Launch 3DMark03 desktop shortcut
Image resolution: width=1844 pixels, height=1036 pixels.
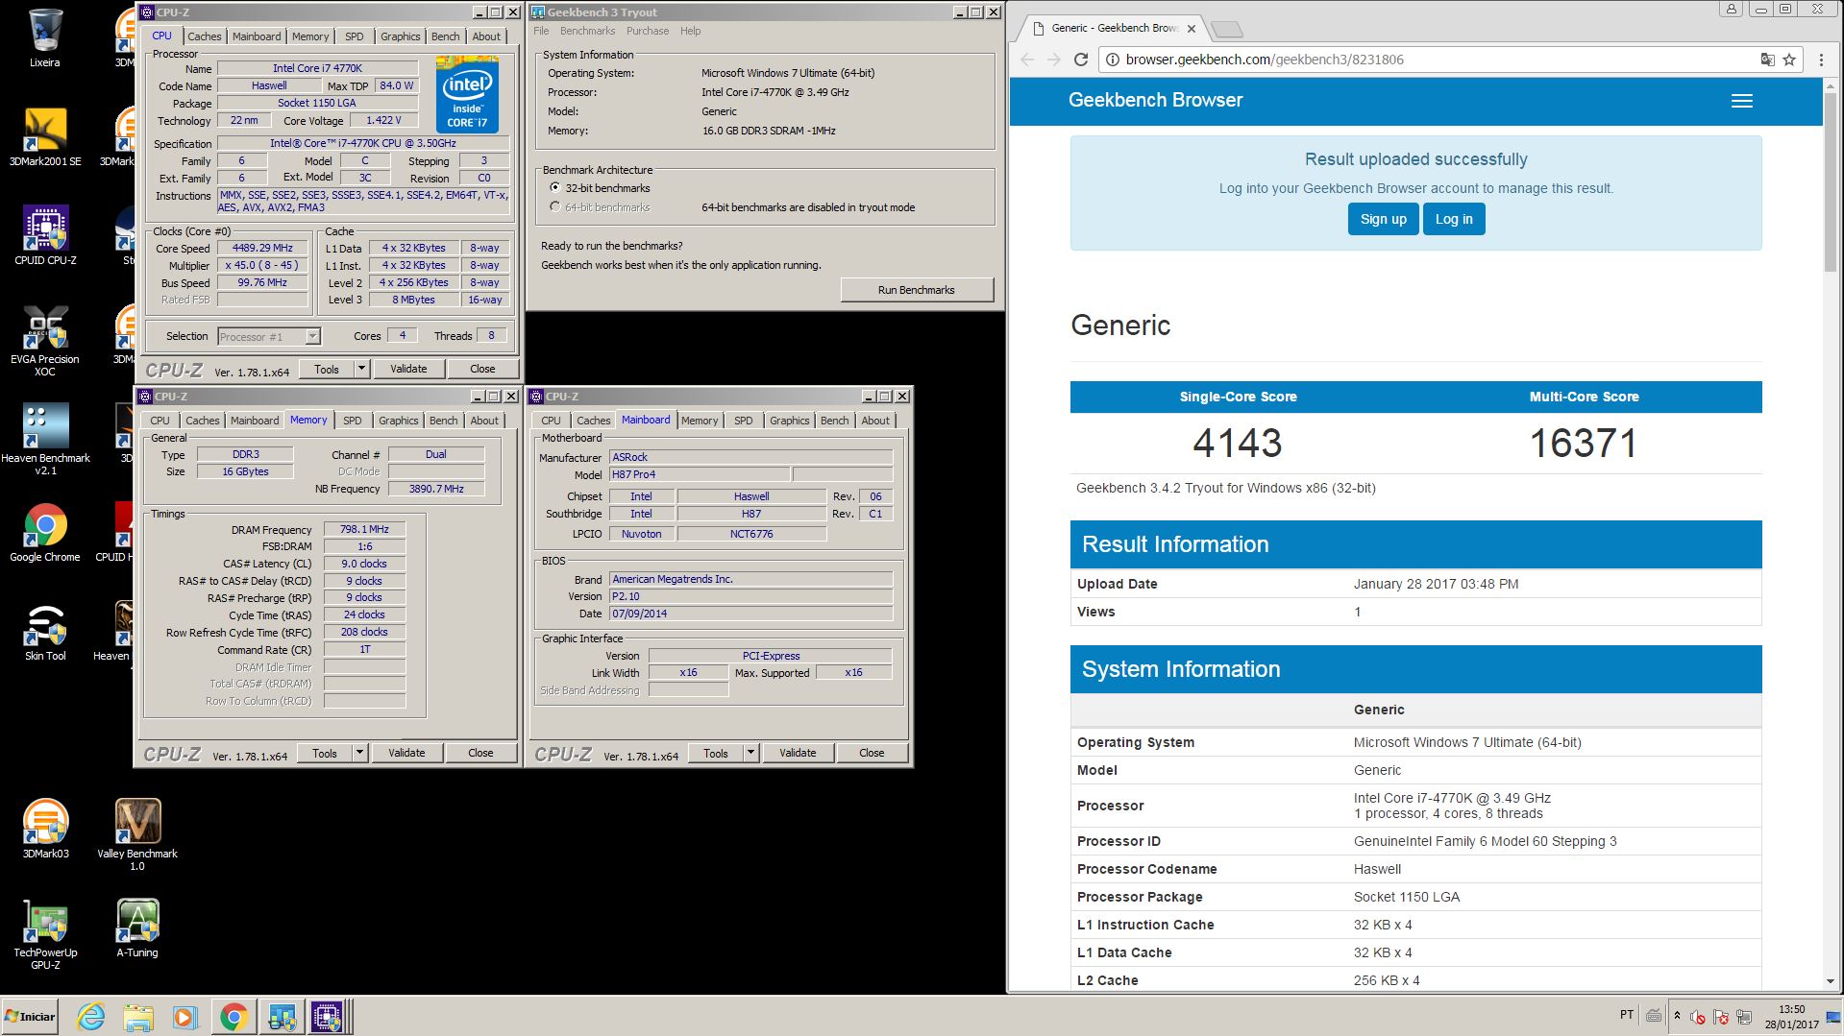(45, 829)
